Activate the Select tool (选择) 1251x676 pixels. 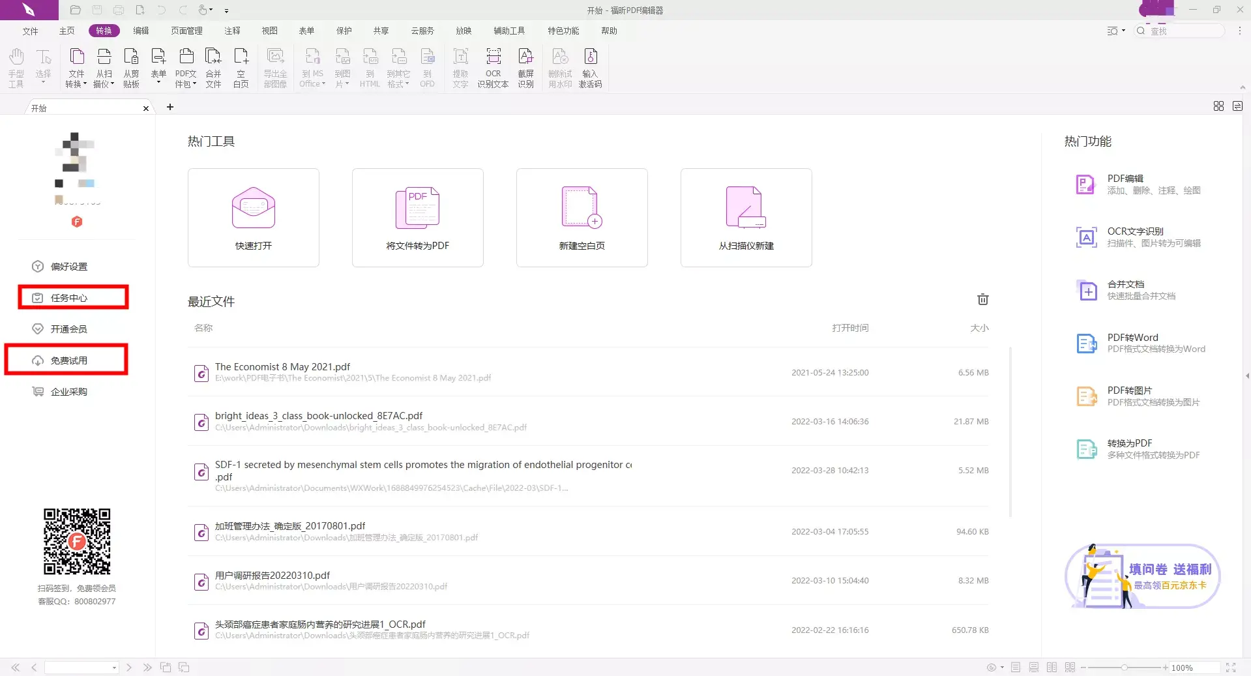click(x=43, y=65)
